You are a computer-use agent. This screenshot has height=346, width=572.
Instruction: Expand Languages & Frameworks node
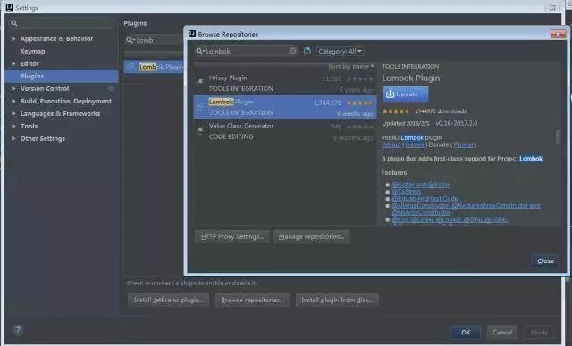(x=13, y=113)
